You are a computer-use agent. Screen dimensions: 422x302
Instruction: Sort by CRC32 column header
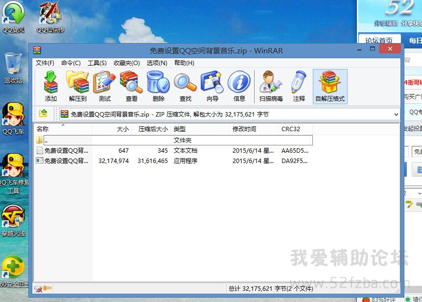tap(296, 129)
